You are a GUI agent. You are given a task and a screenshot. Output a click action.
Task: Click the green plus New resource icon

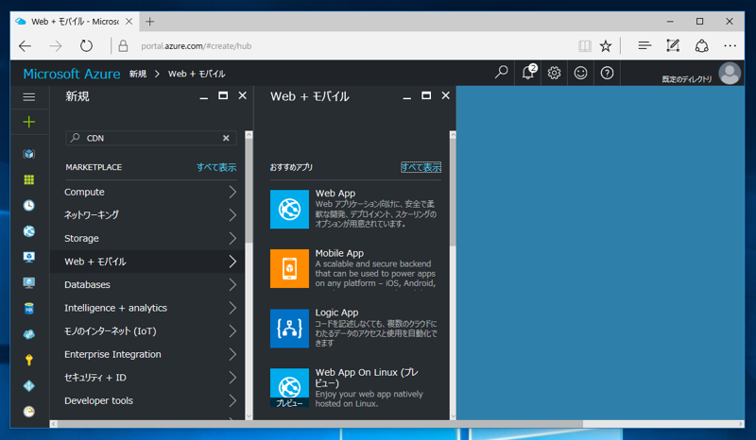pos(29,122)
